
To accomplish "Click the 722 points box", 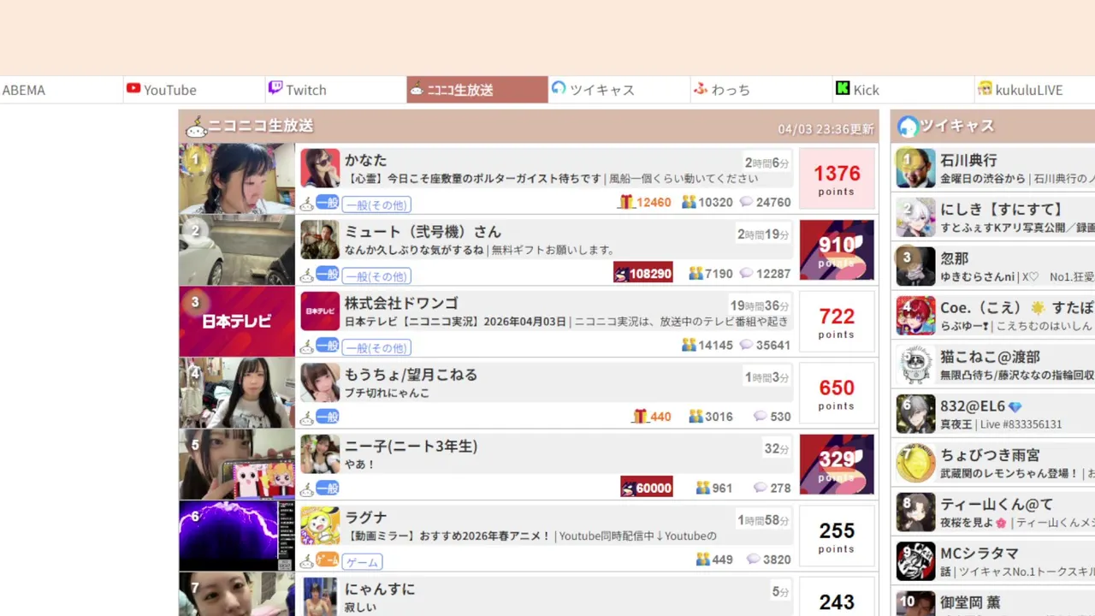I will tap(837, 322).
